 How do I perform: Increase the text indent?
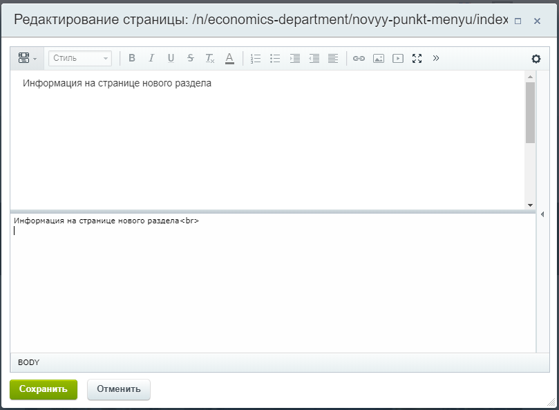click(x=295, y=58)
